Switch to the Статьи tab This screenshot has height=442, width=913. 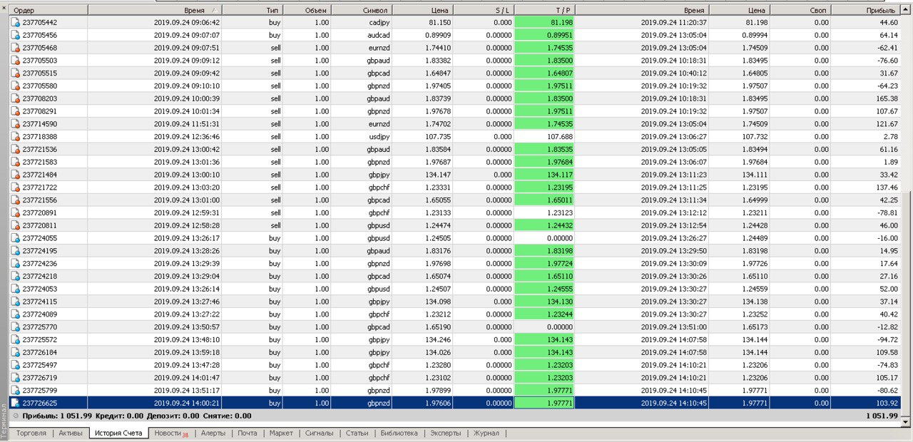pos(357,433)
